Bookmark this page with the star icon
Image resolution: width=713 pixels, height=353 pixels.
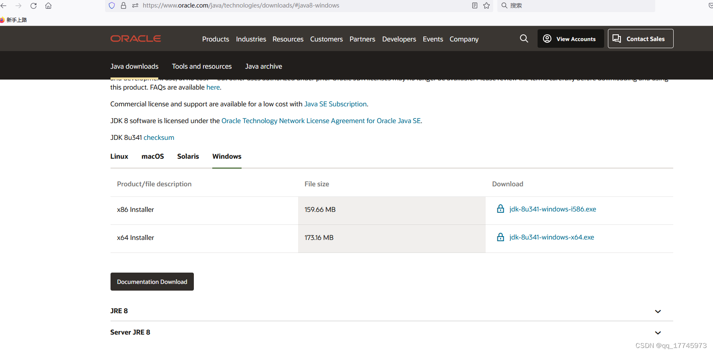(486, 5)
